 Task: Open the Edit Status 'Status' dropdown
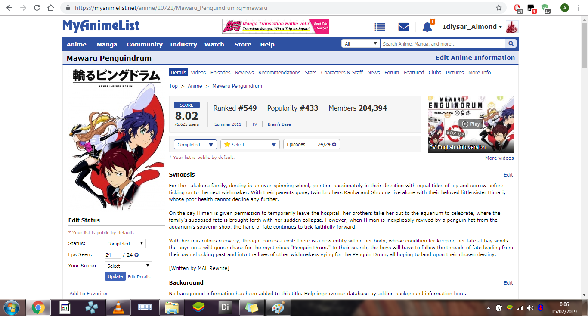click(x=125, y=243)
